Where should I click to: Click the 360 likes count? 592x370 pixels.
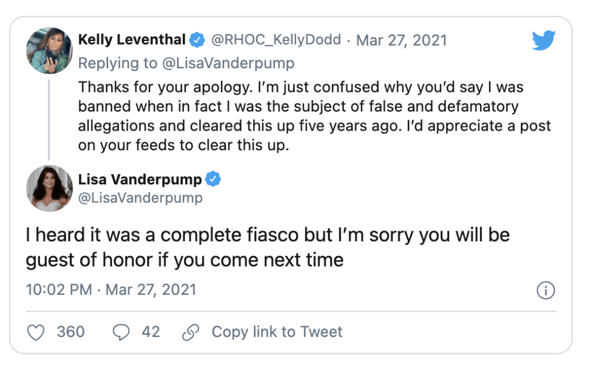point(71,332)
